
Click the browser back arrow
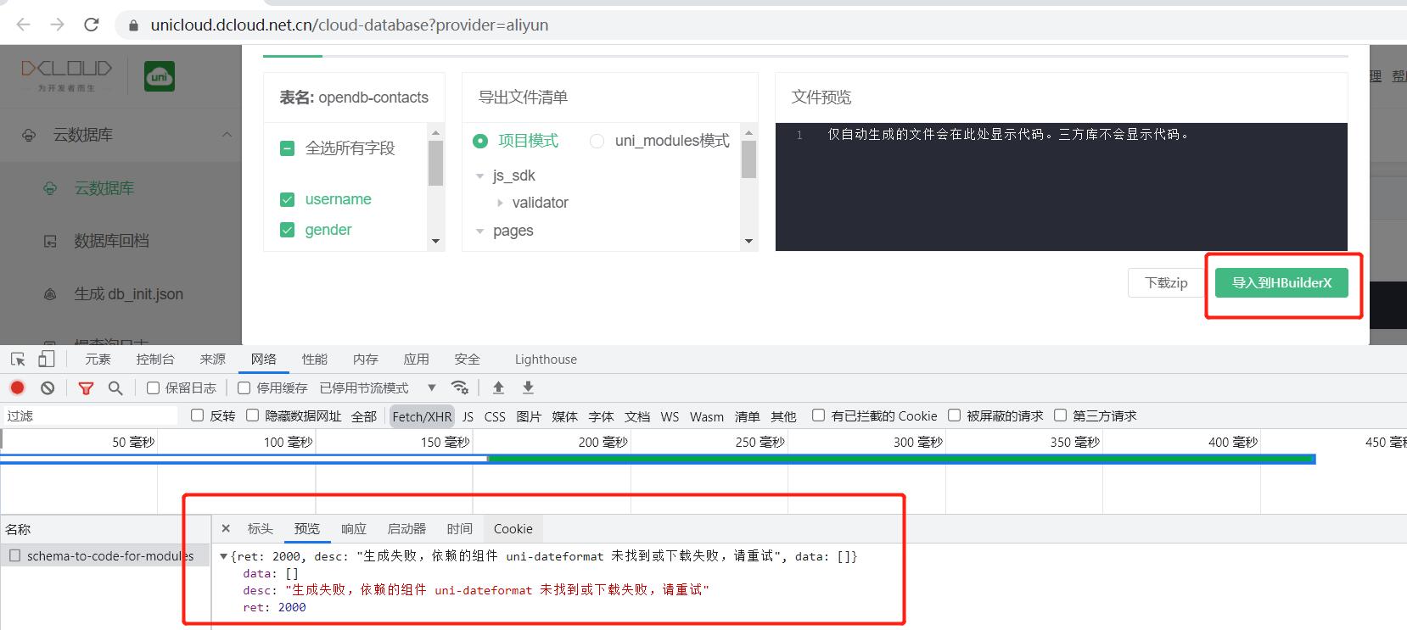point(23,25)
